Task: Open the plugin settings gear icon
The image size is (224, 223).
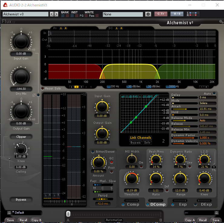Action: pyautogui.click(x=148, y=14)
